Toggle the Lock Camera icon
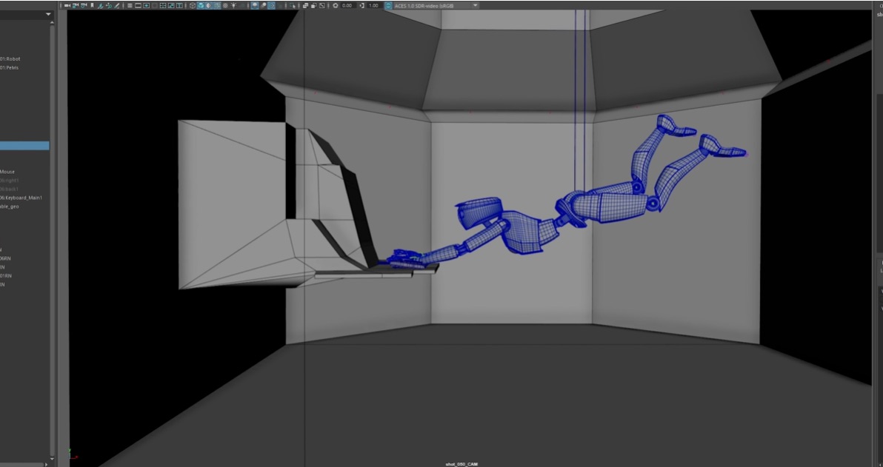The image size is (883, 467). [76, 6]
